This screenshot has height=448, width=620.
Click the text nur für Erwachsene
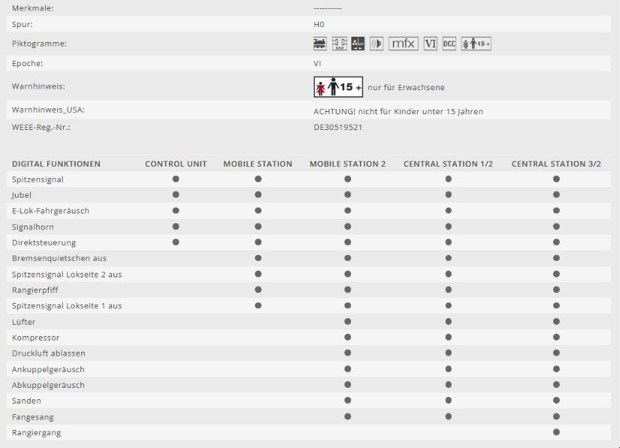pyautogui.click(x=406, y=87)
